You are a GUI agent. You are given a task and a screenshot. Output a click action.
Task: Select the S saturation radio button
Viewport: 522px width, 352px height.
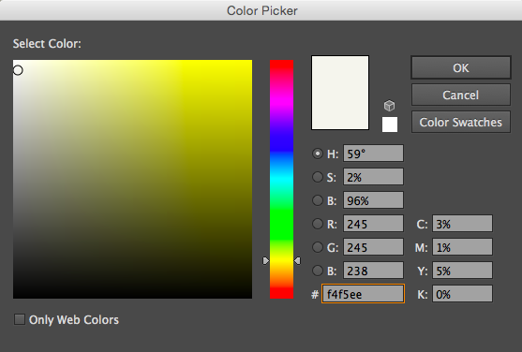click(x=318, y=177)
